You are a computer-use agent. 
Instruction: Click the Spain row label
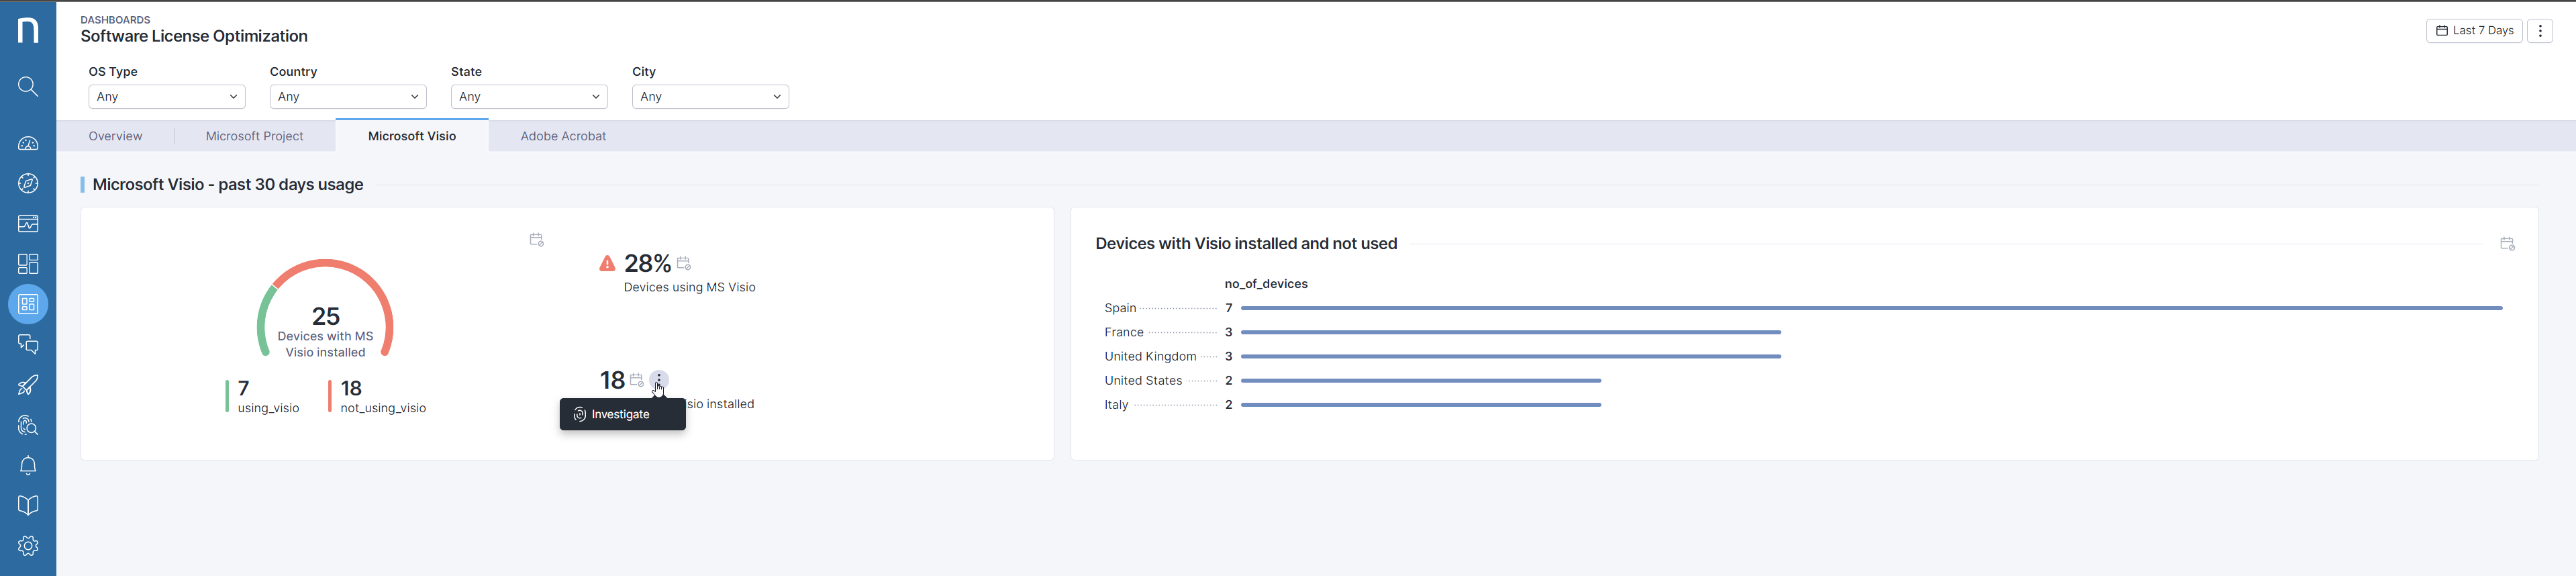(x=1120, y=308)
